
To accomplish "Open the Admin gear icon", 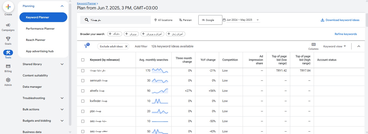I will [x=8, y=80].
